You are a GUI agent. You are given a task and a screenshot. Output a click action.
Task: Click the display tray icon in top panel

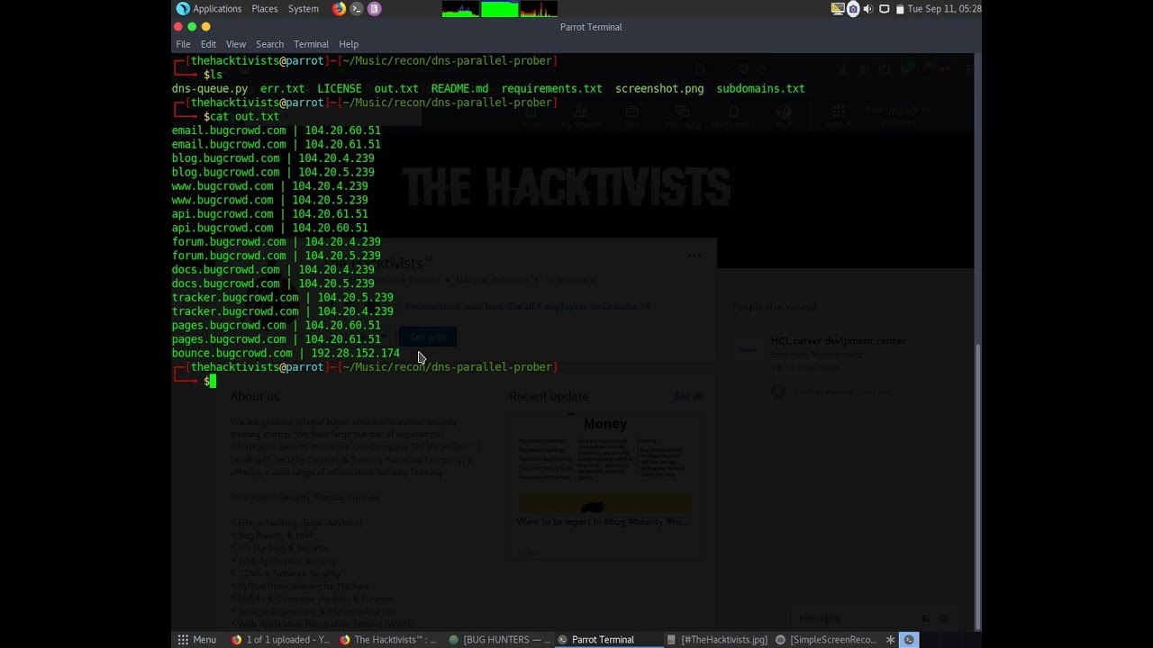point(838,9)
